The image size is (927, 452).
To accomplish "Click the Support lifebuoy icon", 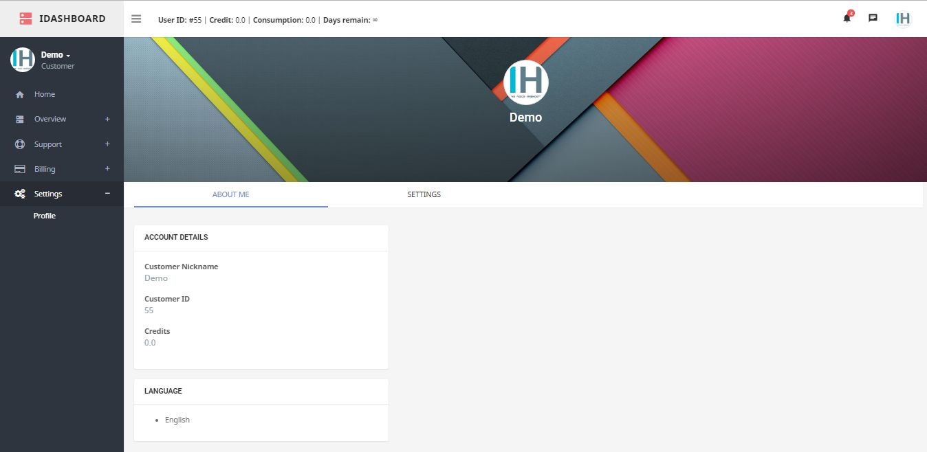I will [x=20, y=144].
